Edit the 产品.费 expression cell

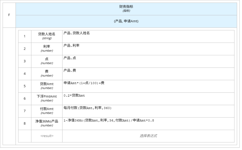click(148, 73)
